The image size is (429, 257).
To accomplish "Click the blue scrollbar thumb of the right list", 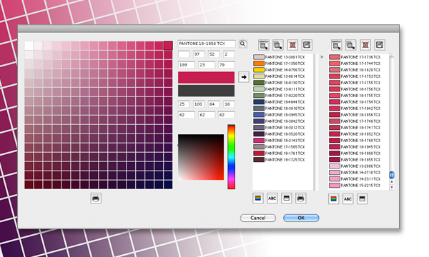I will tap(392, 175).
